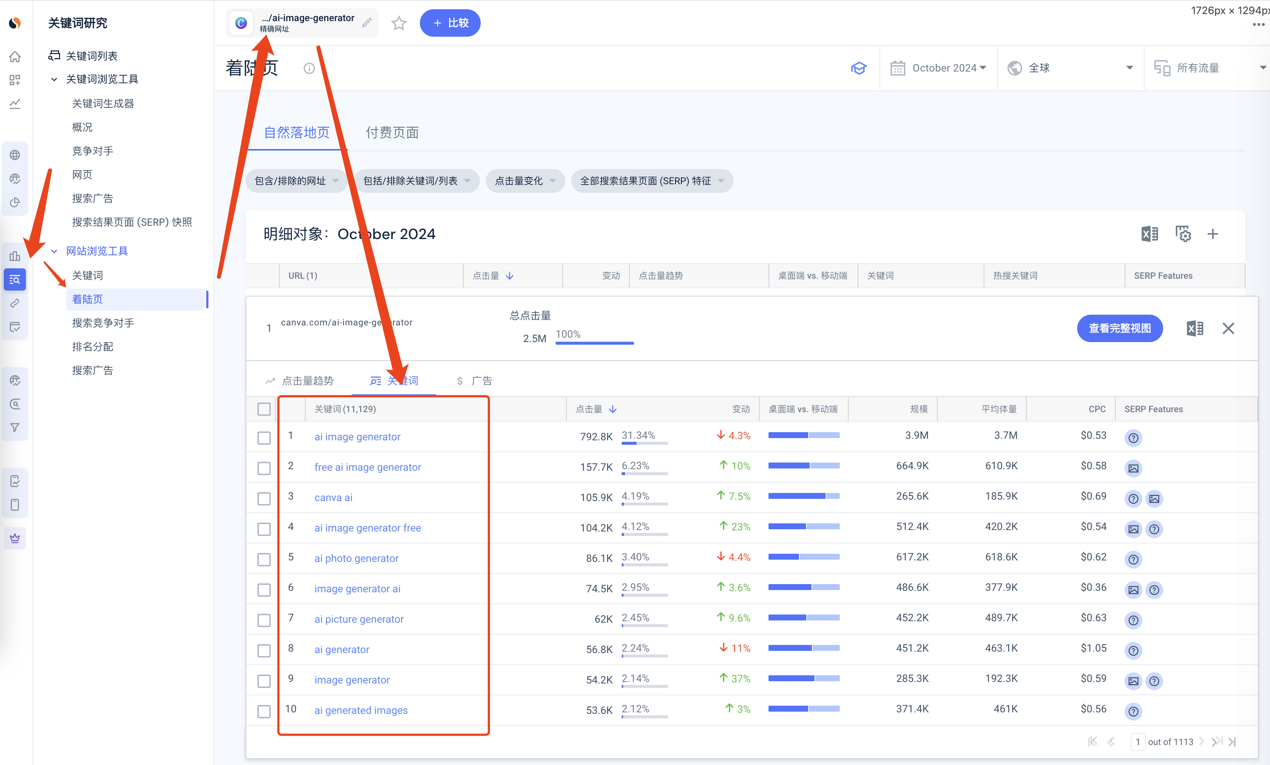1270x765 pixels.
Task: Open 包含/排除的网址 filter dropdown
Action: point(296,181)
